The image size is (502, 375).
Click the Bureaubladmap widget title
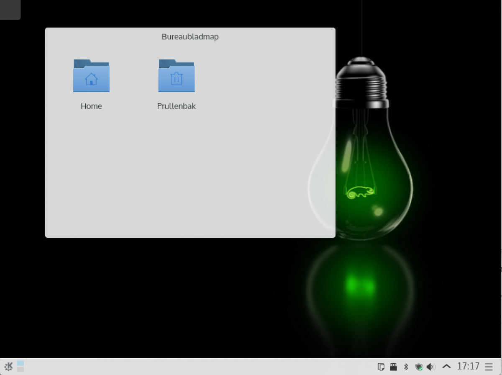(190, 37)
